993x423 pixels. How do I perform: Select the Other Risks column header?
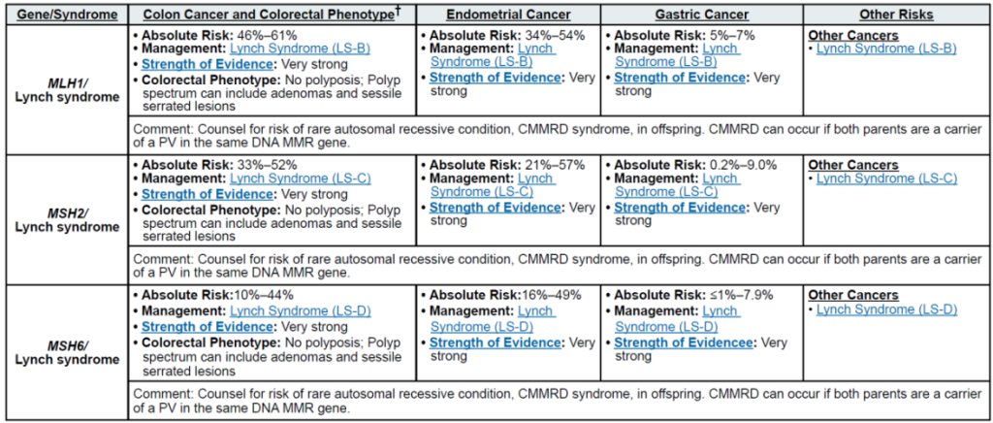click(896, 15)
